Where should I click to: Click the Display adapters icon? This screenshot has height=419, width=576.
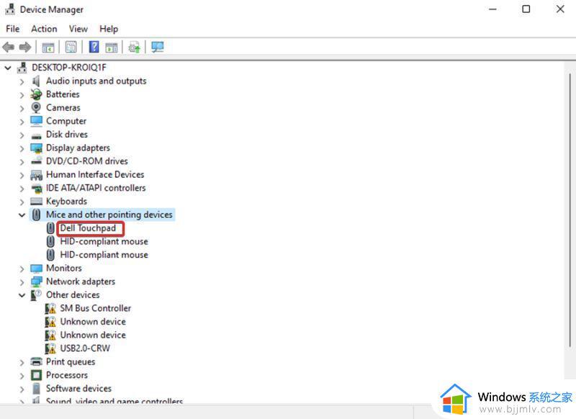(37, 148)
